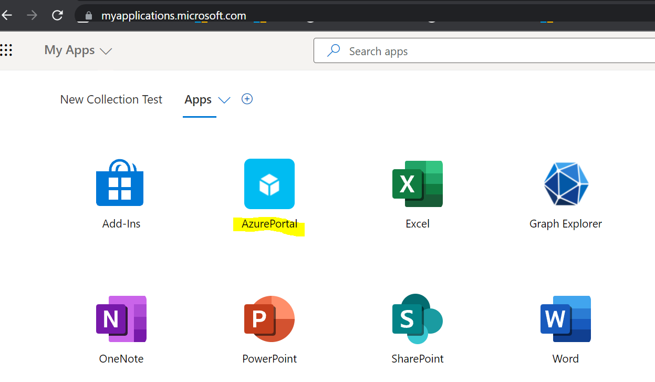Click the AzurePortal label
This screenshot has width=655, height=382.
pyautogui.click(x=269, y=224)
